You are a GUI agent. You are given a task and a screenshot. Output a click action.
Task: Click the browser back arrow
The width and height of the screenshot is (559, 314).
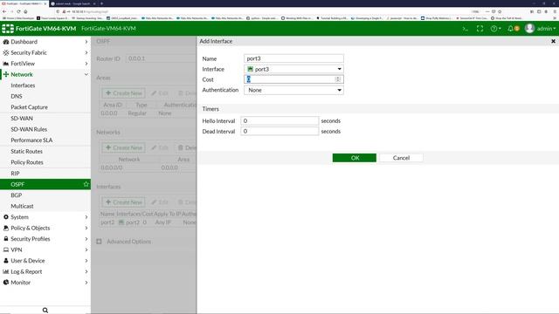[x=4, y=11]
